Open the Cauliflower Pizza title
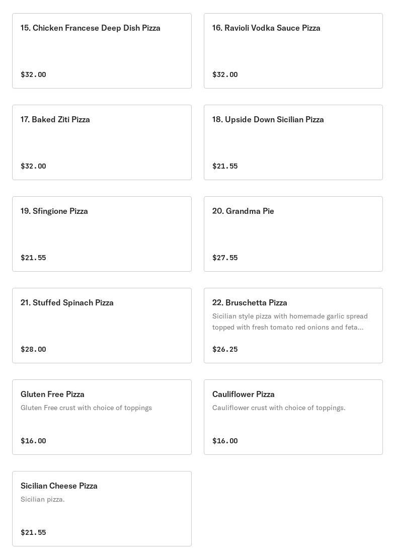Image resolution: width=395 pixels, height=553 pixels. (x=243, y=394)
